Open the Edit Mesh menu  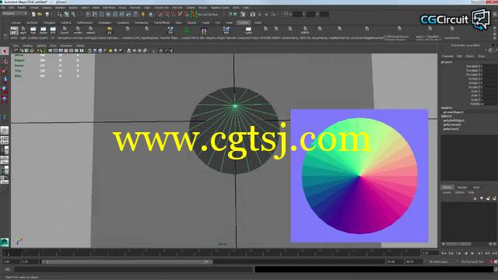(x=109, y=7)
